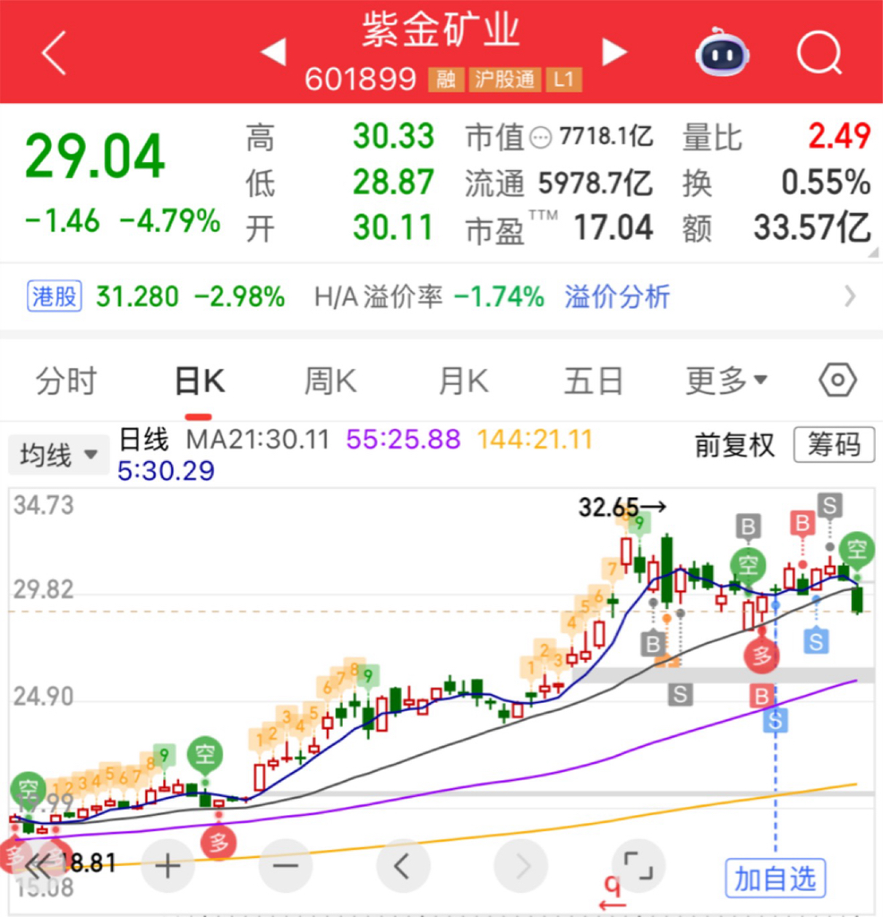
Task: Tap 加自选 to add to watchlist
Action: [776, 878]
